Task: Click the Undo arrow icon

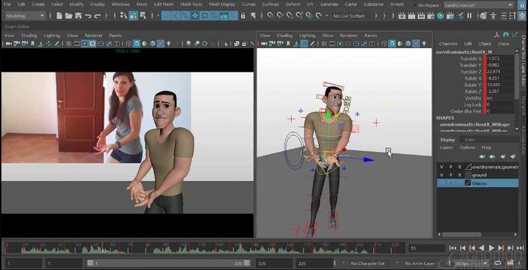Action: click(x=88, y=16)
